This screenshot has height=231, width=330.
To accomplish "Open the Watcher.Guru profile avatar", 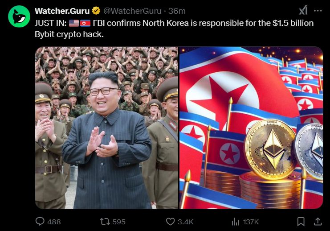I will point(19,16).
